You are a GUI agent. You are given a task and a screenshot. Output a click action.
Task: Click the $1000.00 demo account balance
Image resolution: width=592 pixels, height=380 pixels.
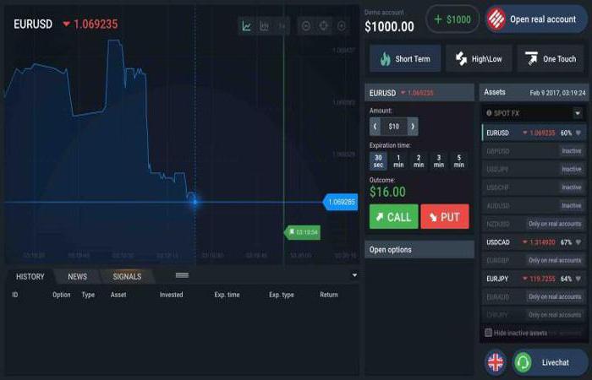389,26
